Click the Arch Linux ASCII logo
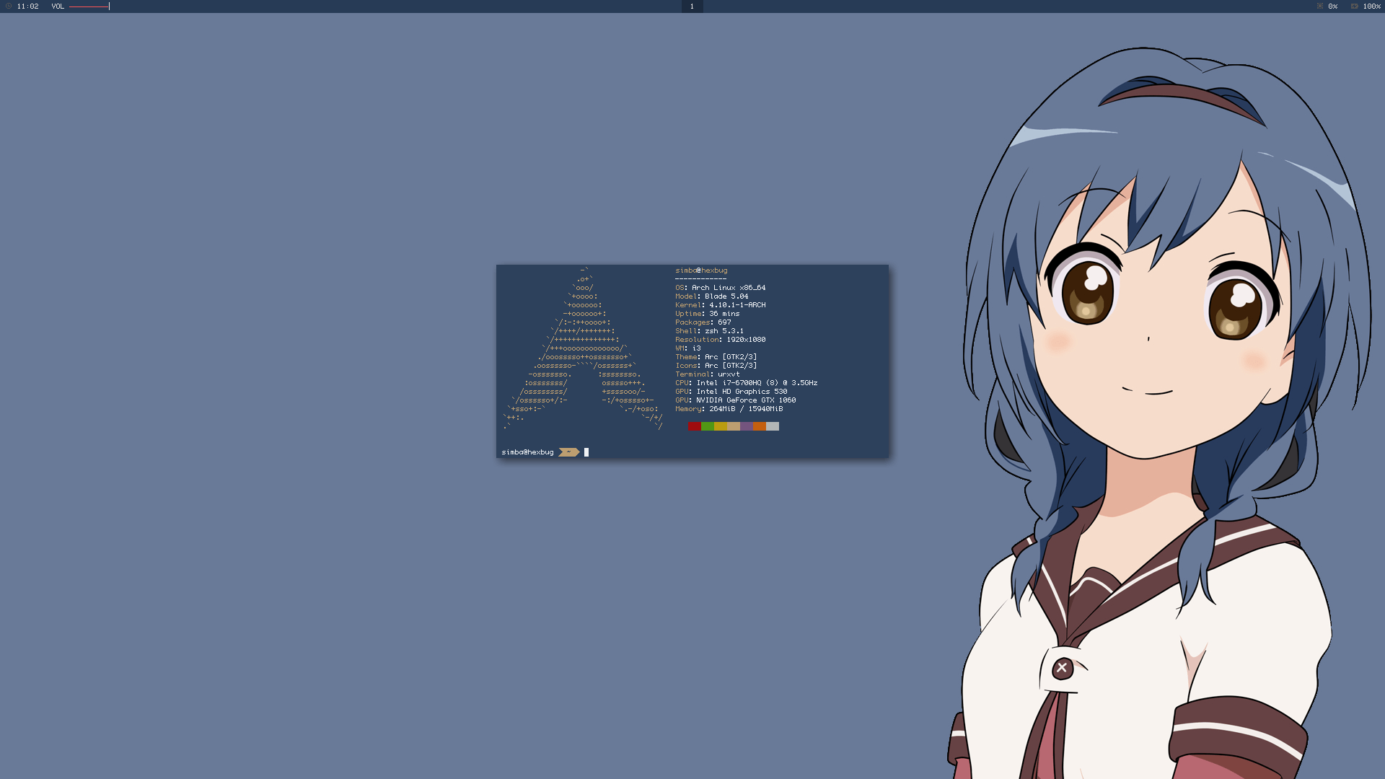 tap(583, 348)
